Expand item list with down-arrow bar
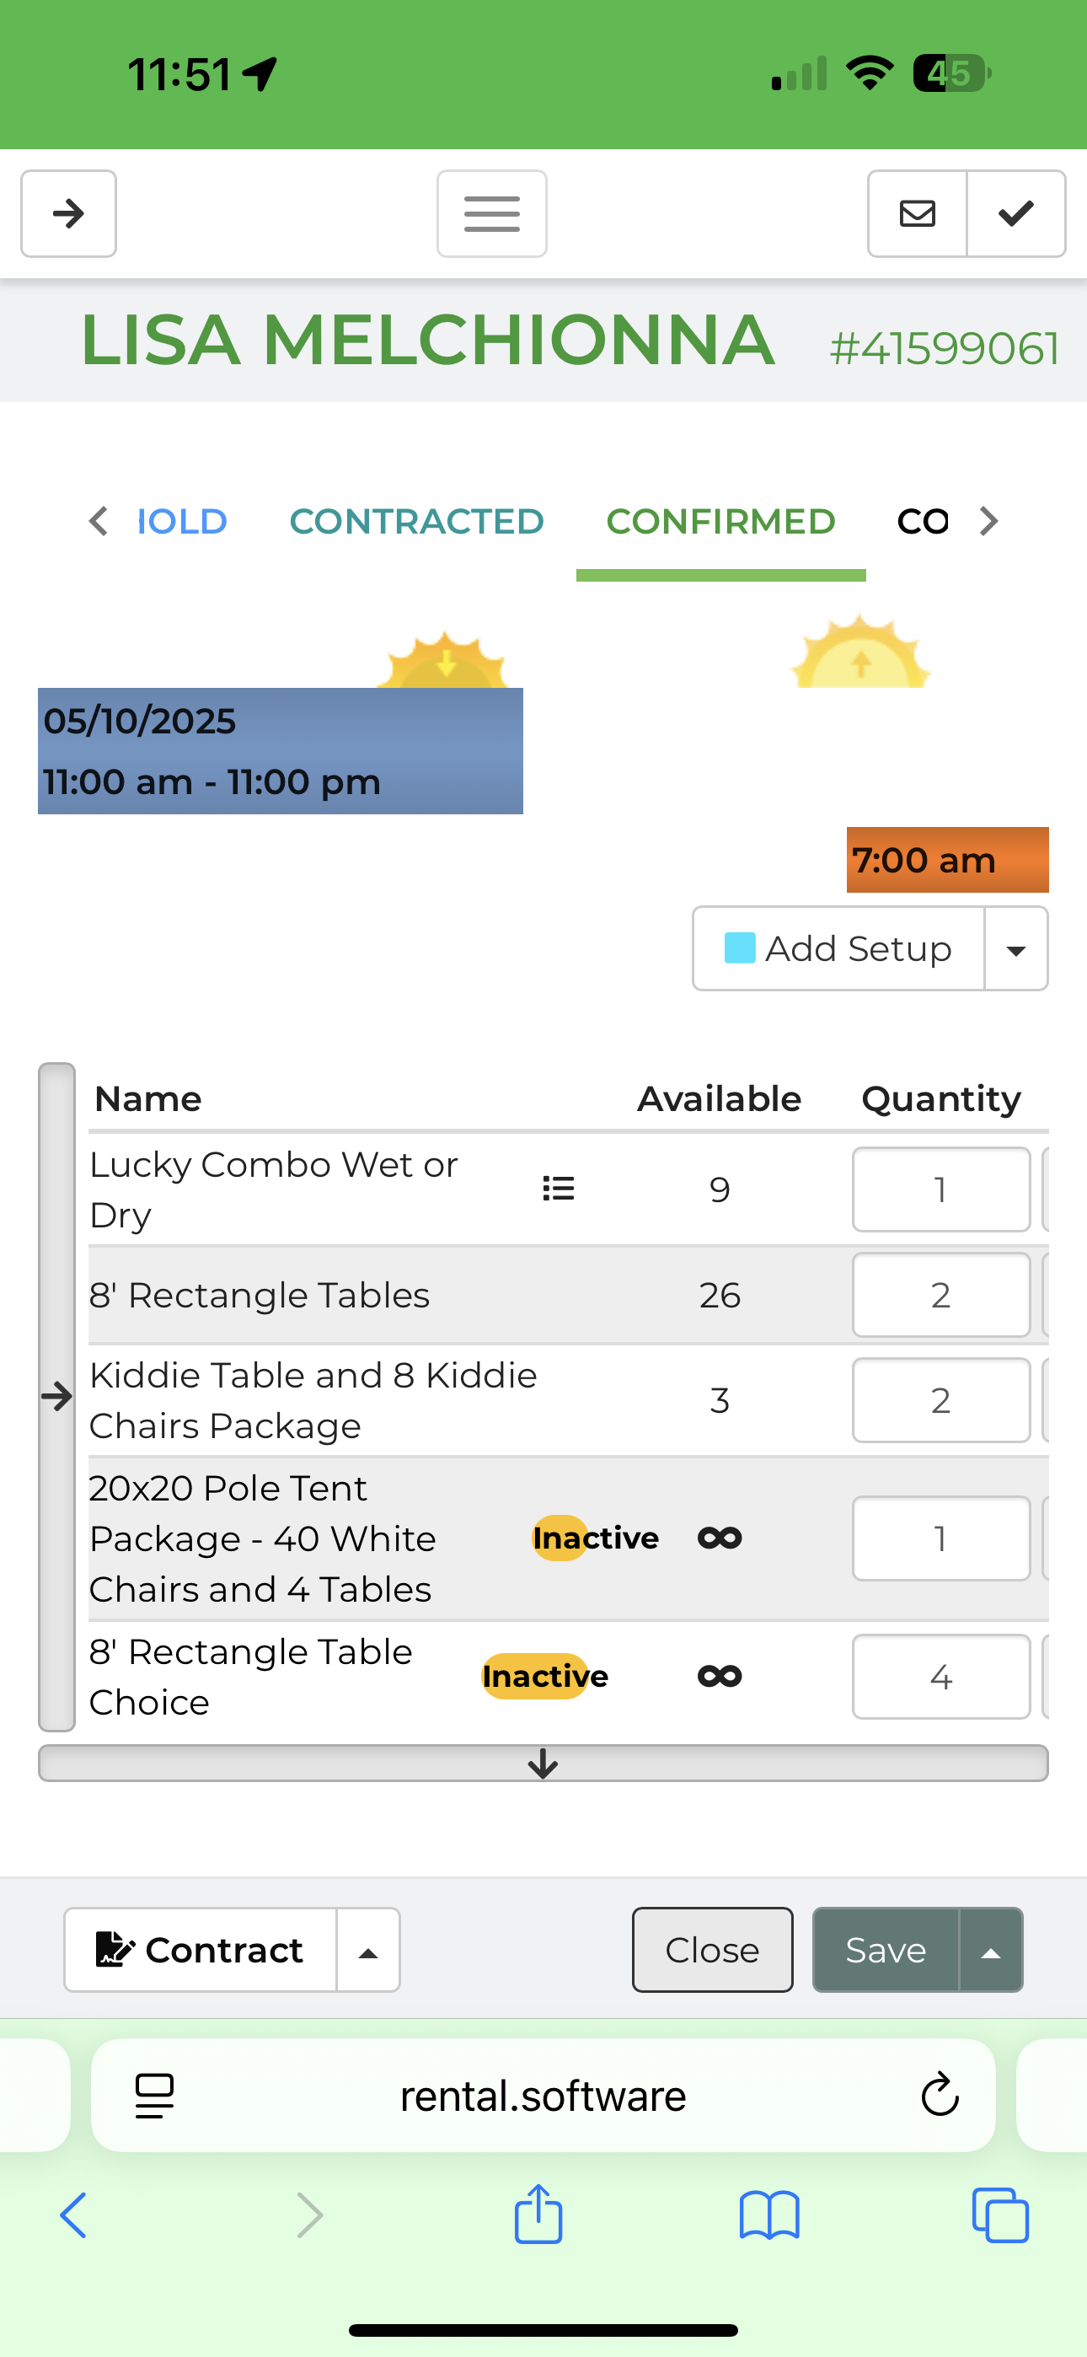The image size is (1087, 2357). (543, 1762)
